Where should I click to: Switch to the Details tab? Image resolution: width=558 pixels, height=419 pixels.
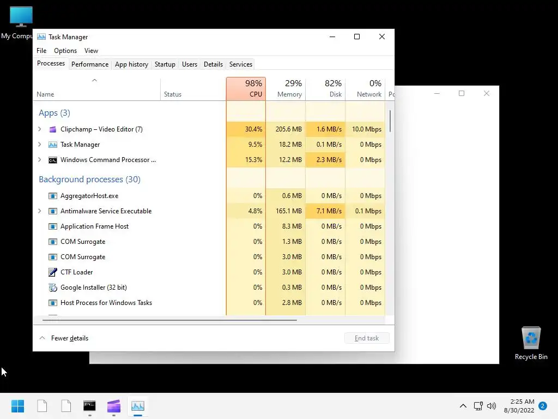(x=213, y=64)
